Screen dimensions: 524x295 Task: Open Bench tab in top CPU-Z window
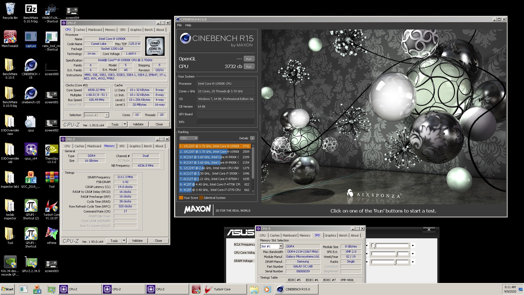coord(149,30)
